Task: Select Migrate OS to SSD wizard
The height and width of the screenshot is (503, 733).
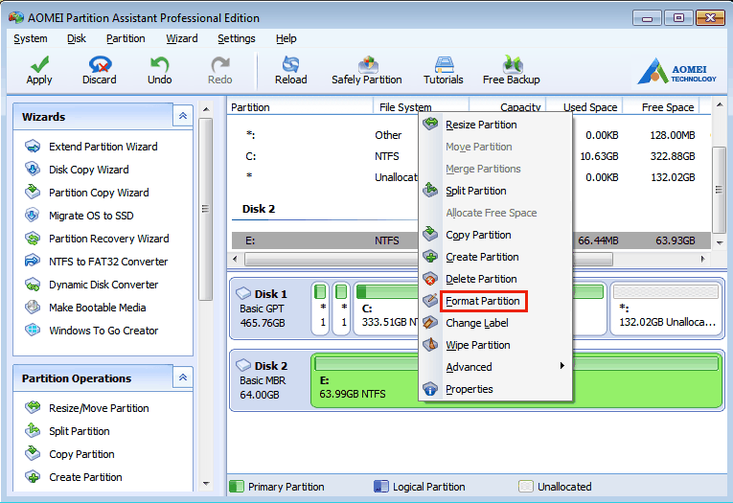Action: (x=91, y=216)
